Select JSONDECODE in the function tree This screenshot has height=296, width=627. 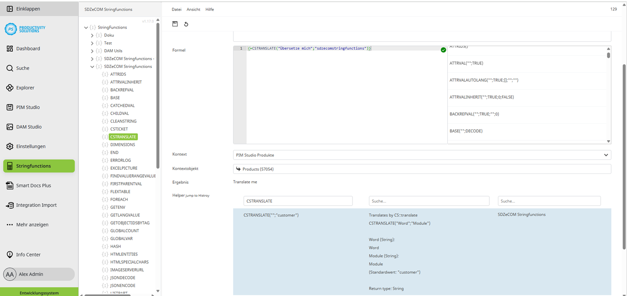pos(123,278)
